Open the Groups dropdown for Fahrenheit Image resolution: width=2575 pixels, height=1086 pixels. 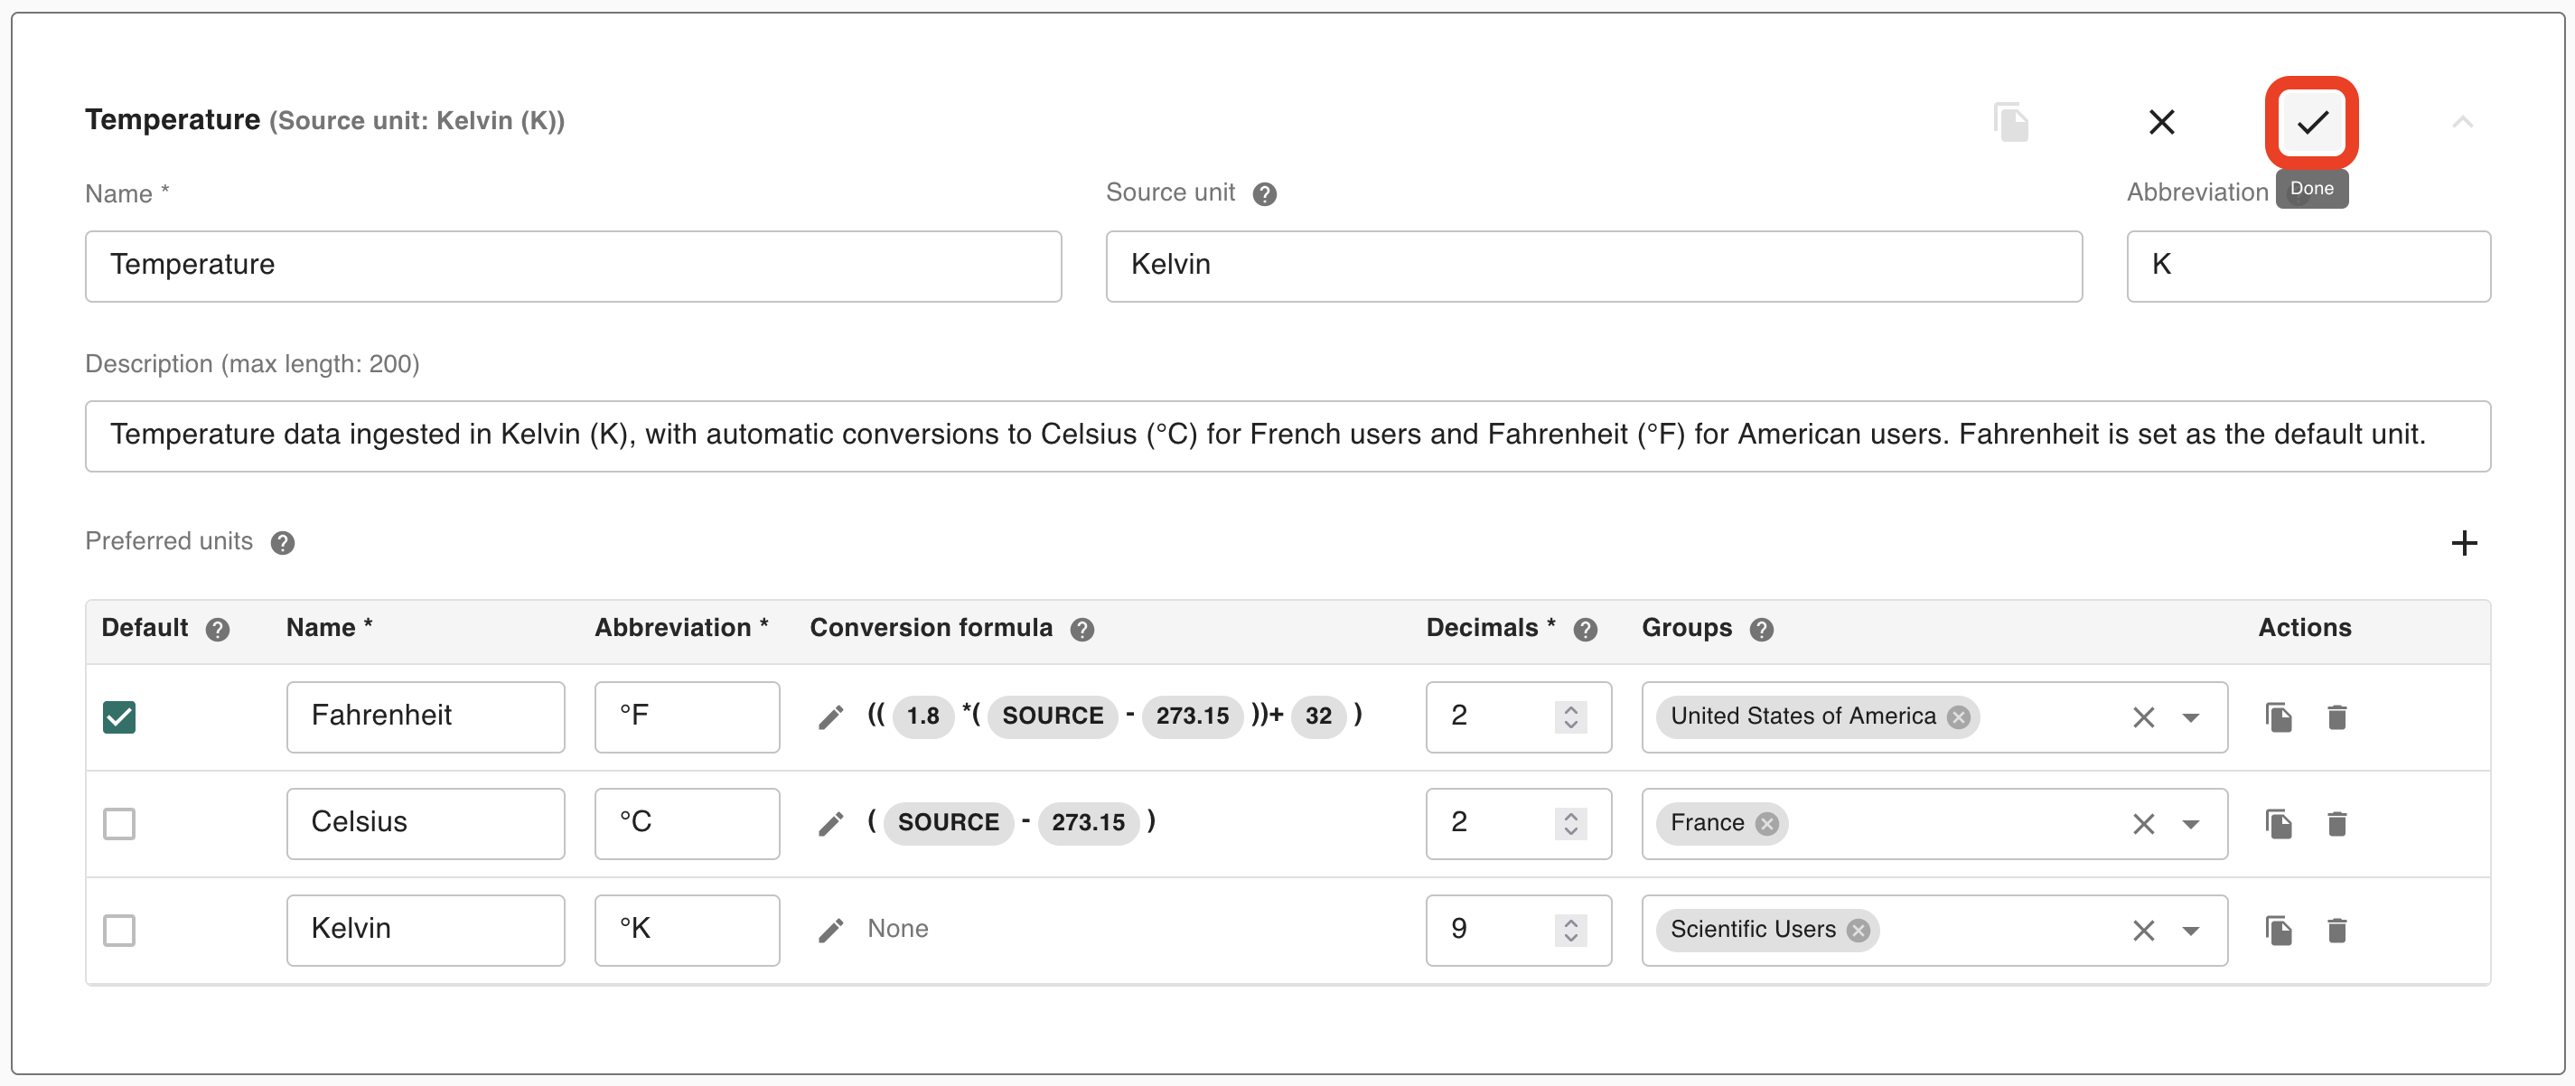(x=2190, y=717)
